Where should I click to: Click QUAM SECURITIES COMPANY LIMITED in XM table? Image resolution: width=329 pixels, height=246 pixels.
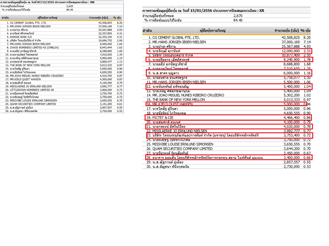[33, 104]
